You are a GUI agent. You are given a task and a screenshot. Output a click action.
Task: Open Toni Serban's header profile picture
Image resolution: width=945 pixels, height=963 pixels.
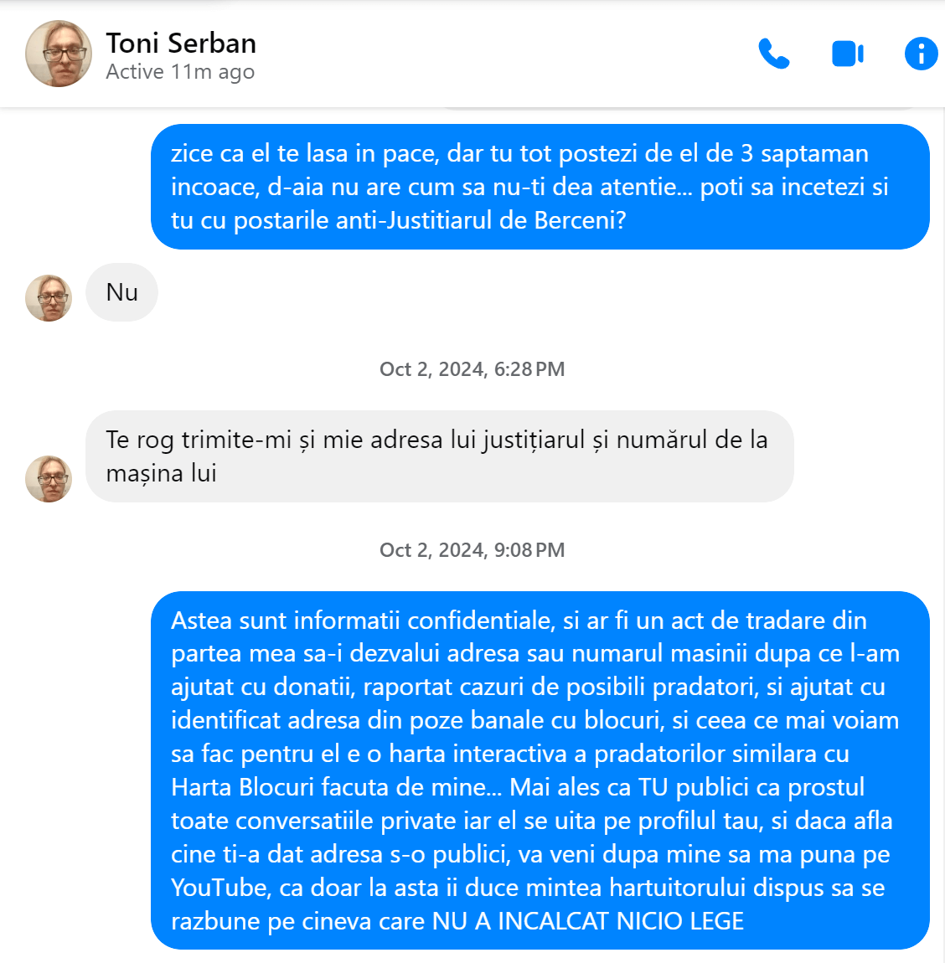(x=59, y=54)
